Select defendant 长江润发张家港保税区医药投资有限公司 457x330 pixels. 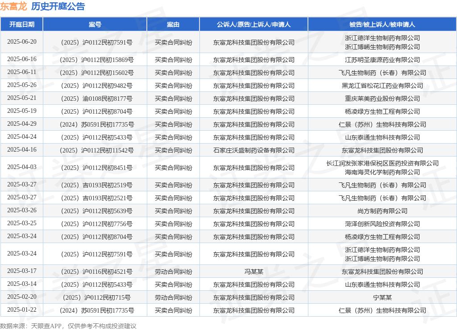tap(382, 163)
